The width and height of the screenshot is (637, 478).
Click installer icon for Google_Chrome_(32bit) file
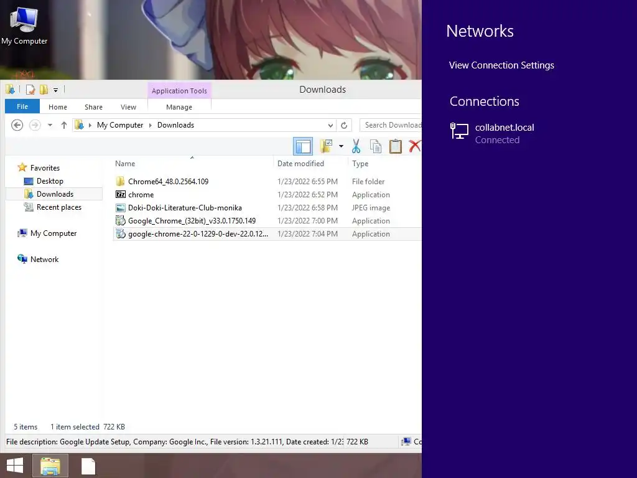(x=121, y=221)
